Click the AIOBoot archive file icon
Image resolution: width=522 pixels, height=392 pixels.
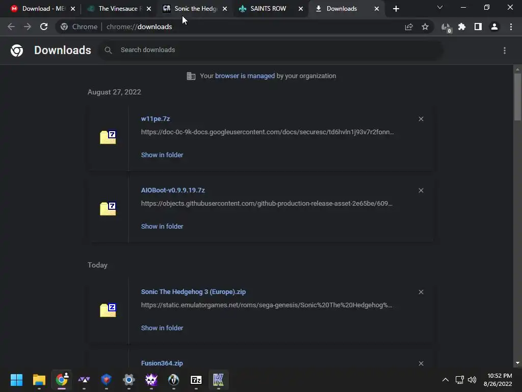tap(108, 208)
